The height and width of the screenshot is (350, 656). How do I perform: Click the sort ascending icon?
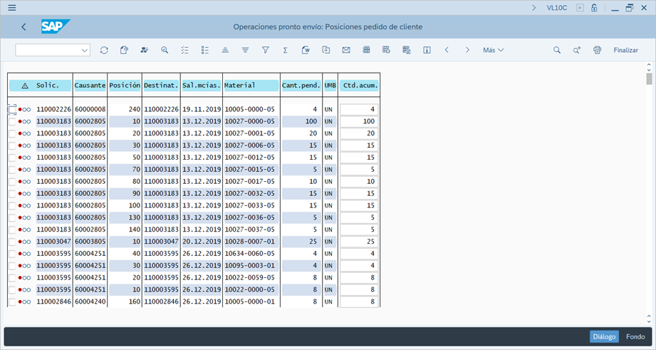(x=225, y=51)
